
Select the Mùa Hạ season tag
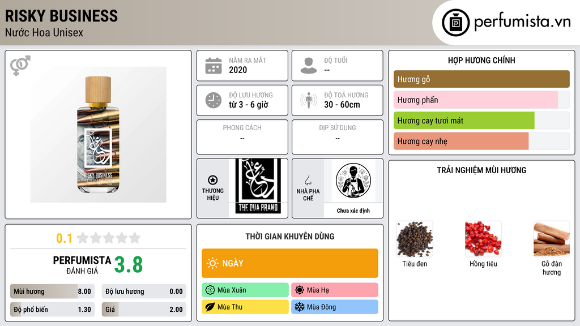[x=335, y=290]
